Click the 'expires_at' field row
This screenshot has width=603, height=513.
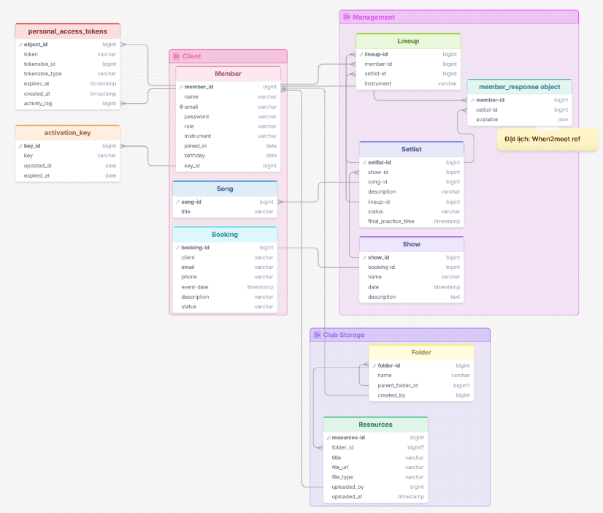(68, 84)
